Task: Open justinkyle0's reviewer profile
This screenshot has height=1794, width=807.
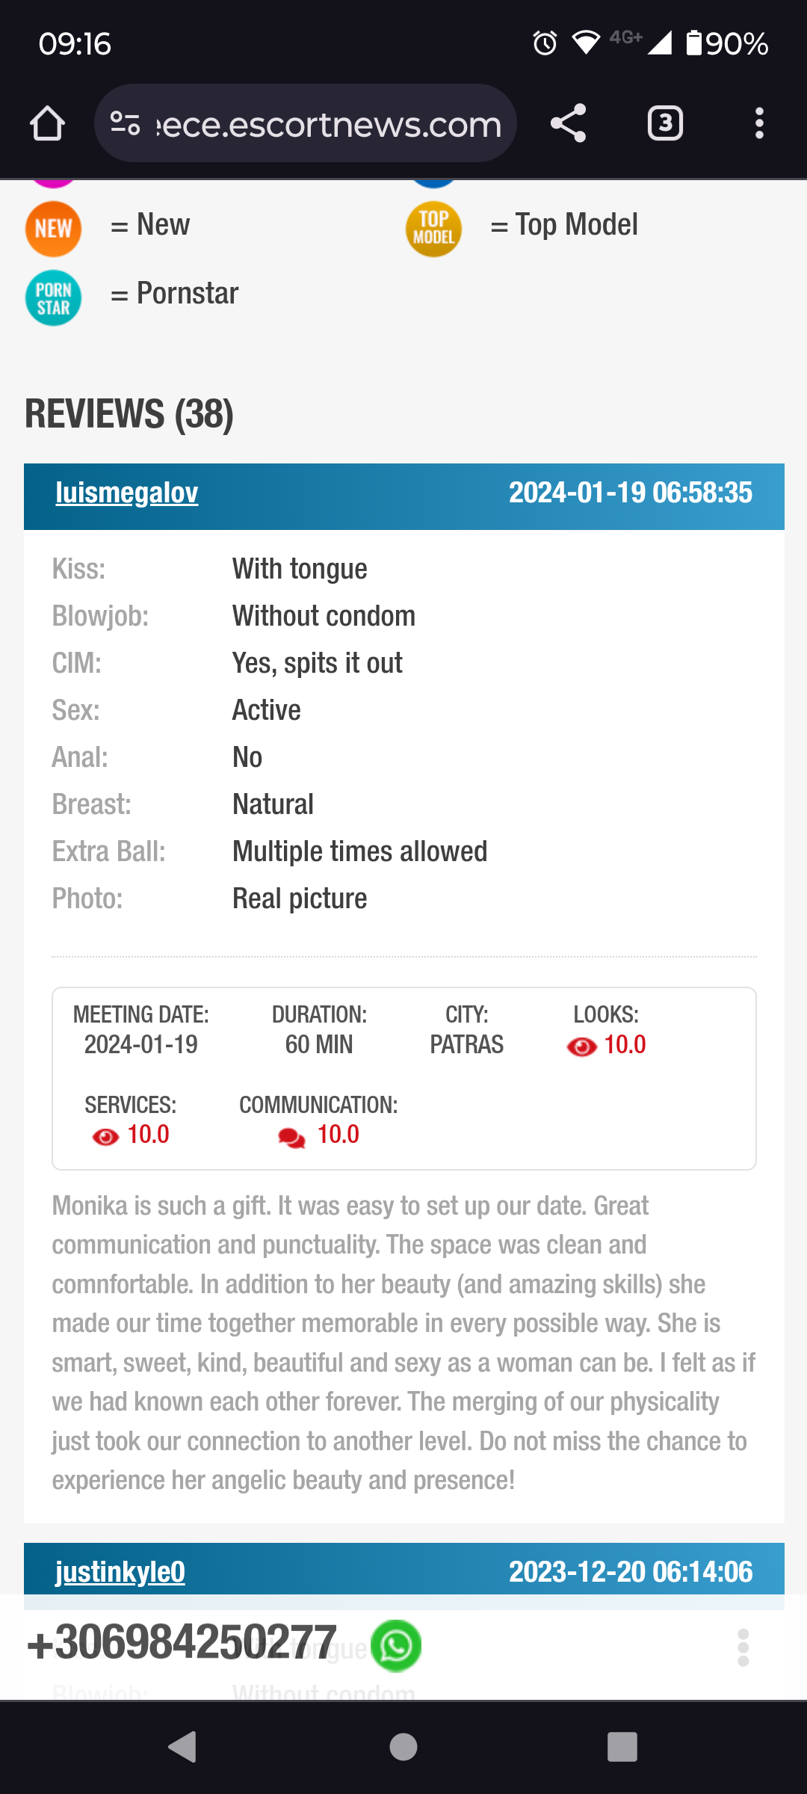Action: 120,1572
